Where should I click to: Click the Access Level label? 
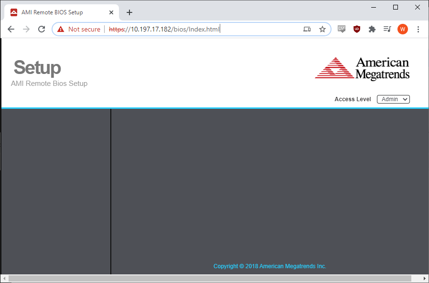353,99
